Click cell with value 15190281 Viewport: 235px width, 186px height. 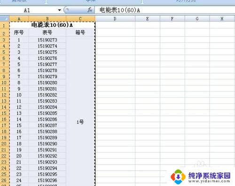click(47, 89)
